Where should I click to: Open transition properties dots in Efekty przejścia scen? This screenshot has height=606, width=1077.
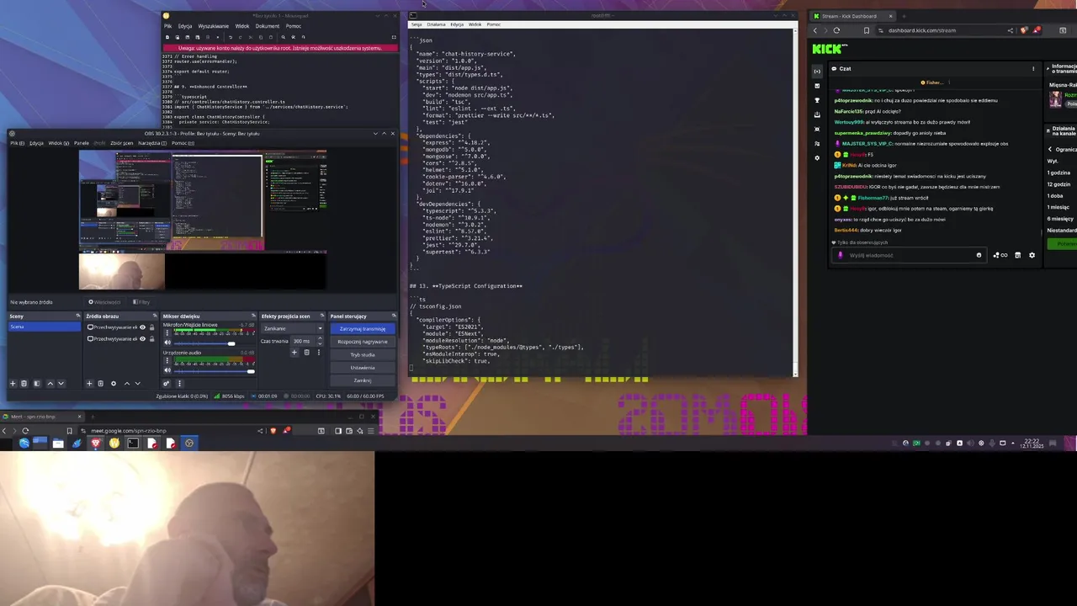pyautogui.click(x=319, y=352)
